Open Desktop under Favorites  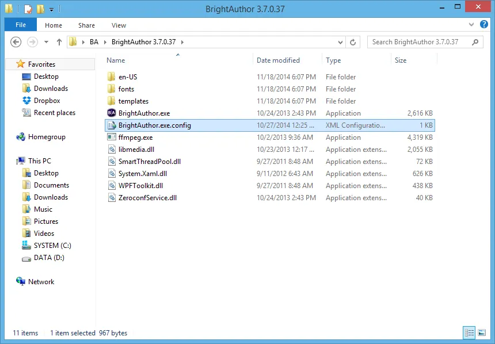point(46,77)
